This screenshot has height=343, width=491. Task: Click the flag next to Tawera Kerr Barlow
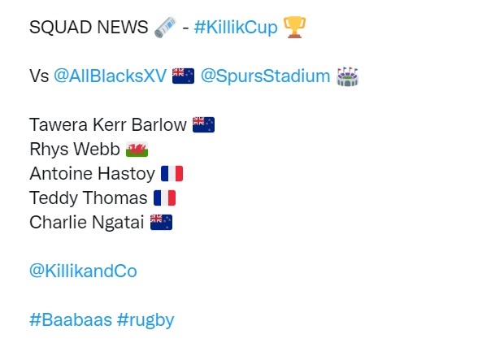click(203, 125)
